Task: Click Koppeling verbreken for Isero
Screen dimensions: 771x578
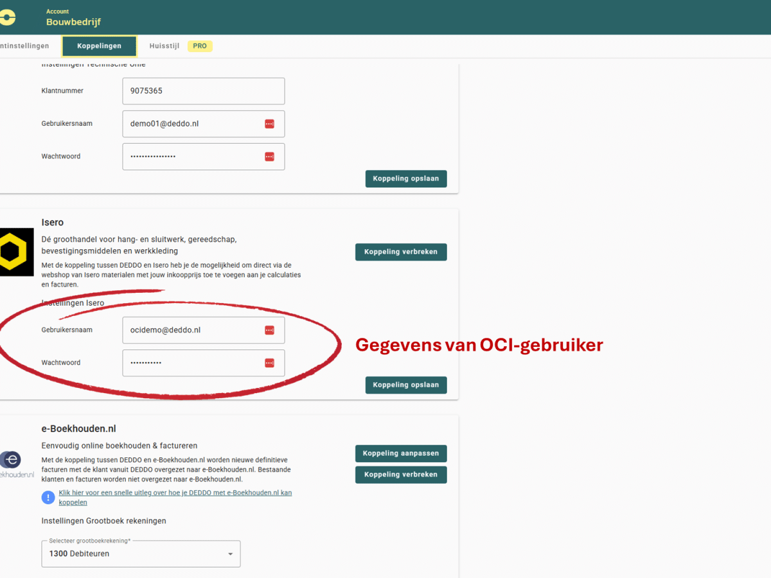Action: [x=401, y=252]
